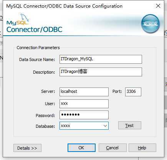Confirm settings with the OK button

point(81,148)
